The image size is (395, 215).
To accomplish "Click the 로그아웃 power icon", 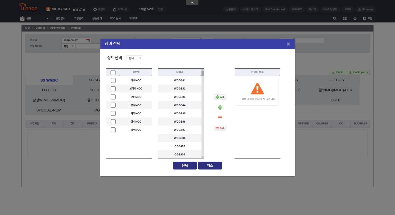I will pos(115,10).
